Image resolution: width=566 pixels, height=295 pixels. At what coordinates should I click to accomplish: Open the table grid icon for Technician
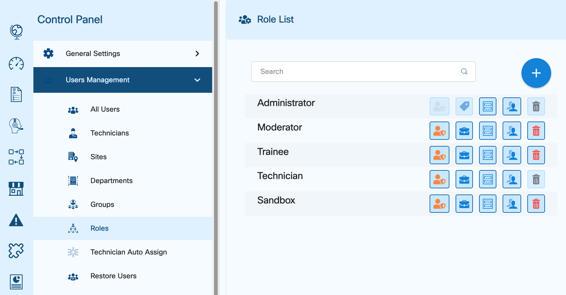pyautogui.click(x=487, y=179)
